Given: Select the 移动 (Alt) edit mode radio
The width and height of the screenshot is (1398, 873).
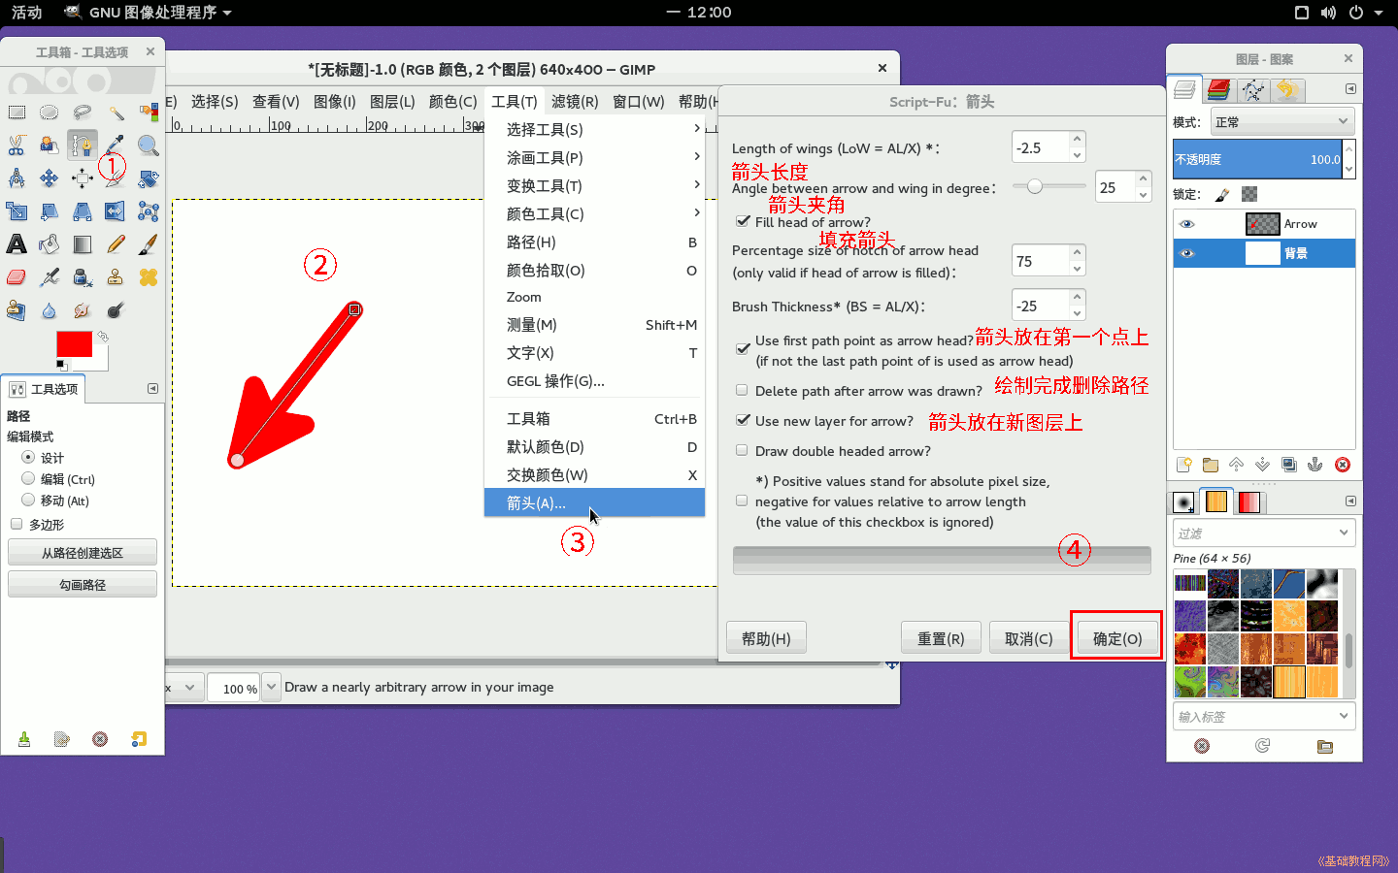Looking at the screenshot, I should [28, 500].
